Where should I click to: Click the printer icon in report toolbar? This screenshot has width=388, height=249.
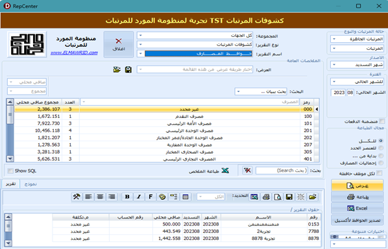266,196
